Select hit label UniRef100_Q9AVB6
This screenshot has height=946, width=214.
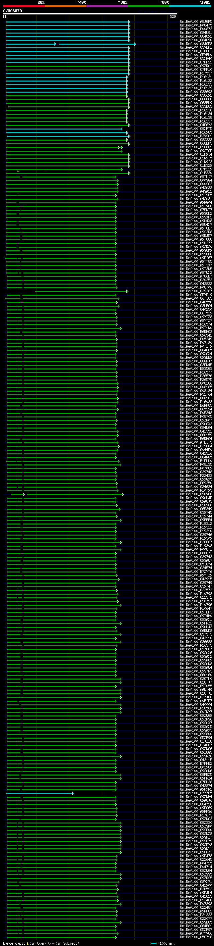[x=196, y=494]
